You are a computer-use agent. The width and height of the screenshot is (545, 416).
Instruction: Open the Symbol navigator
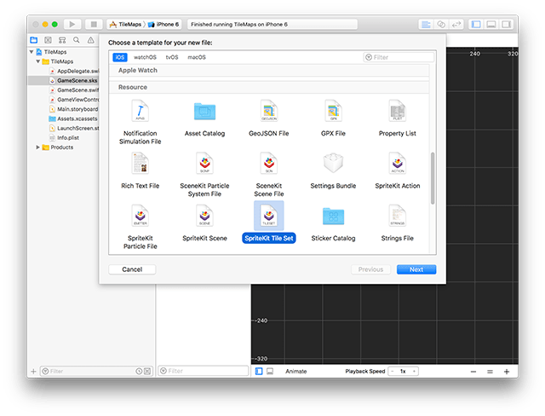(x=62, y=40)
